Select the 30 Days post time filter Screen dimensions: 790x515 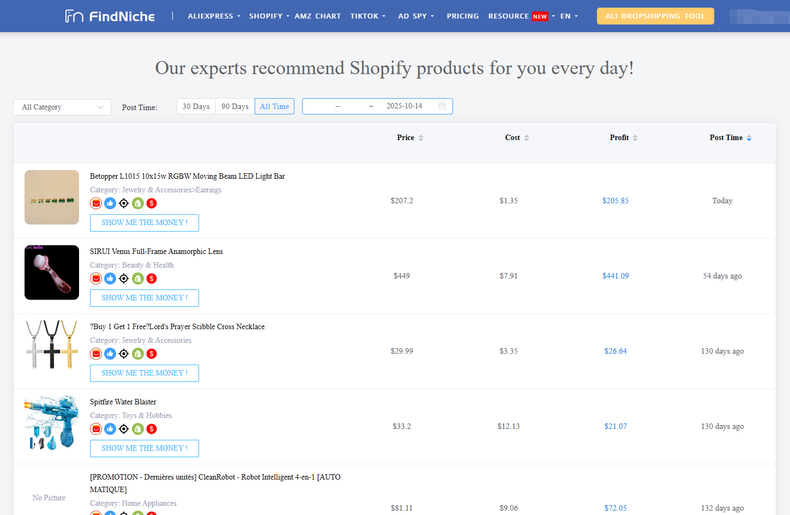pos(196,106)
